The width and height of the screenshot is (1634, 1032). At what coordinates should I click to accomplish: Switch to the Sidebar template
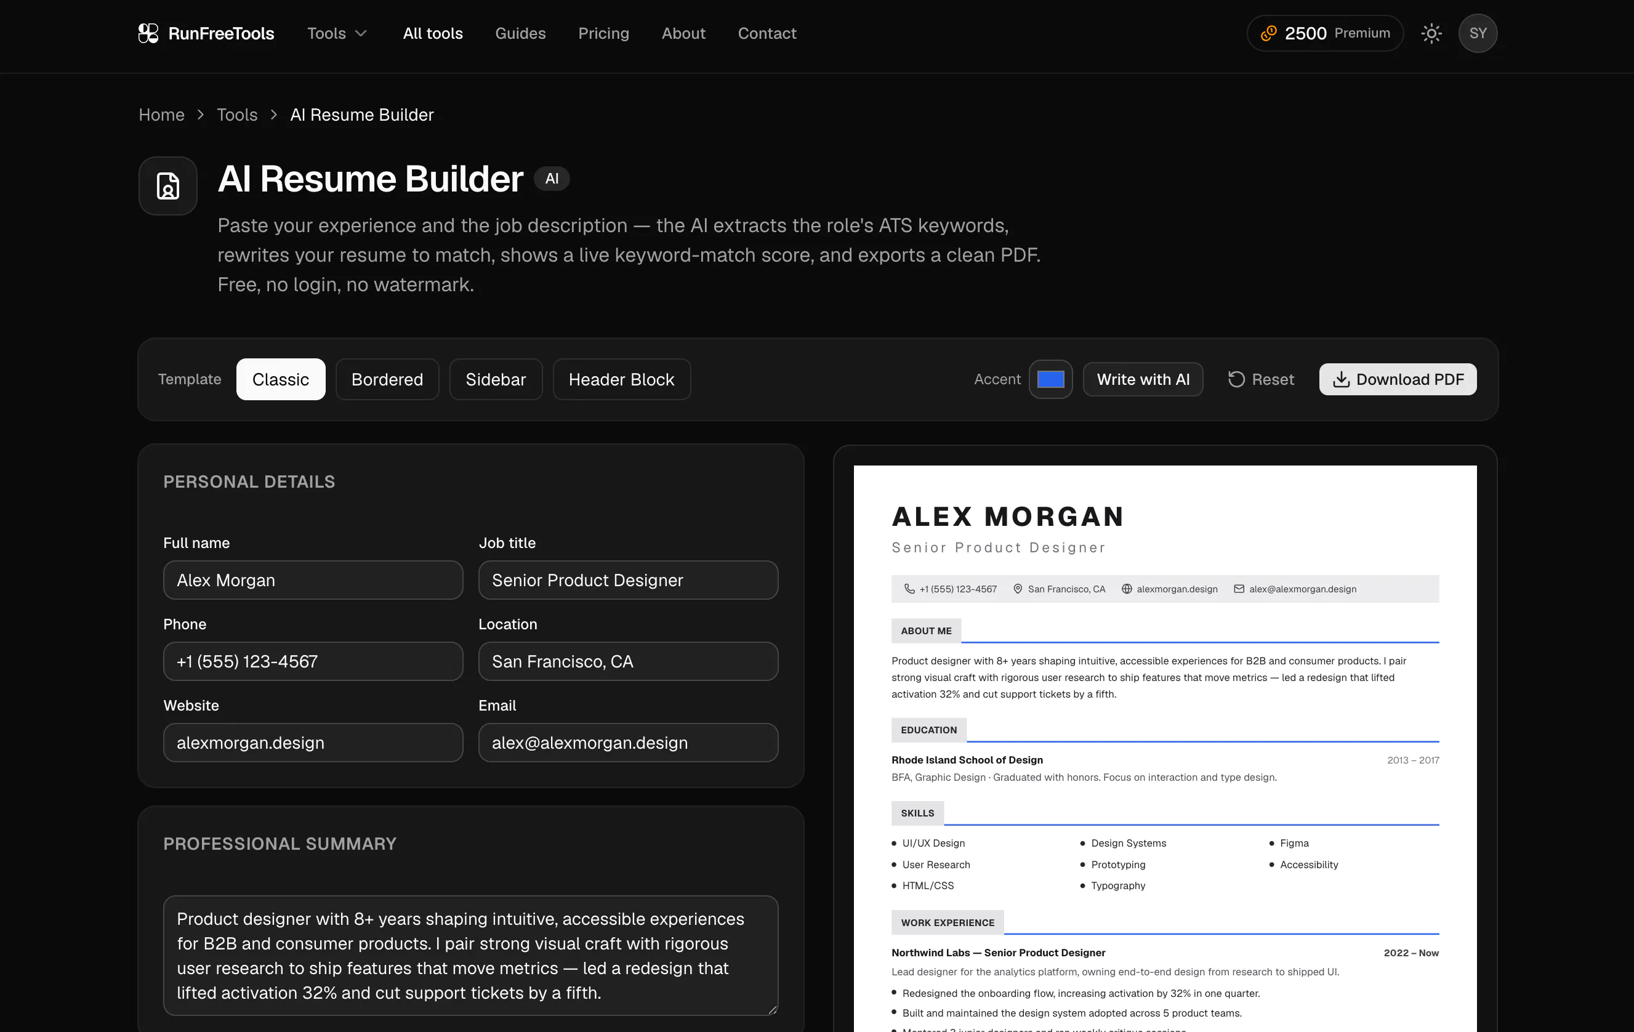click(496, 379)
